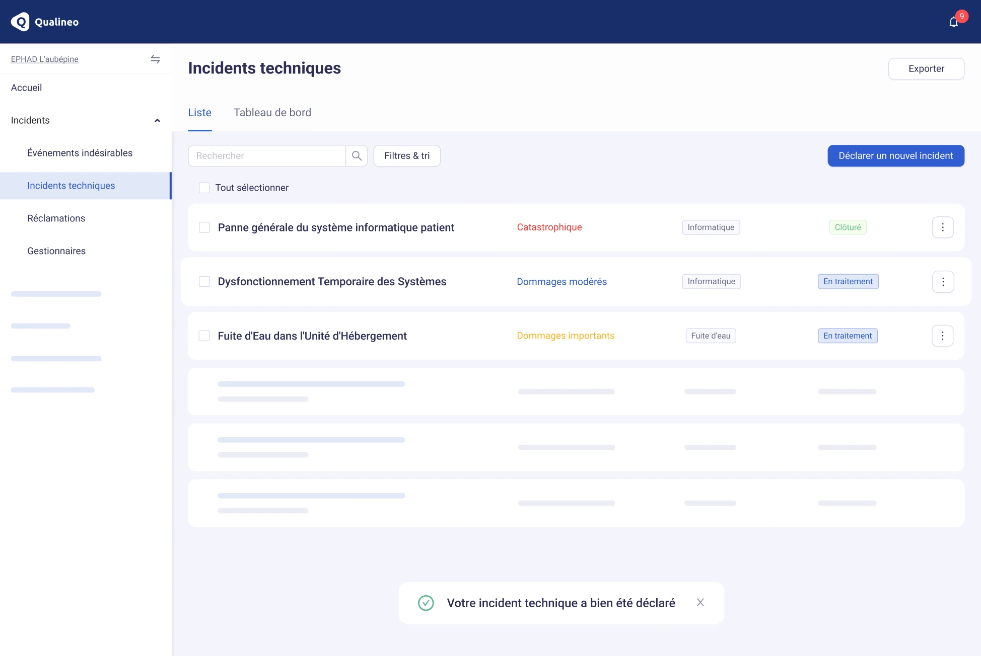Switch to the Tableau de bord tab
The image size is (981, 656).
272,113
